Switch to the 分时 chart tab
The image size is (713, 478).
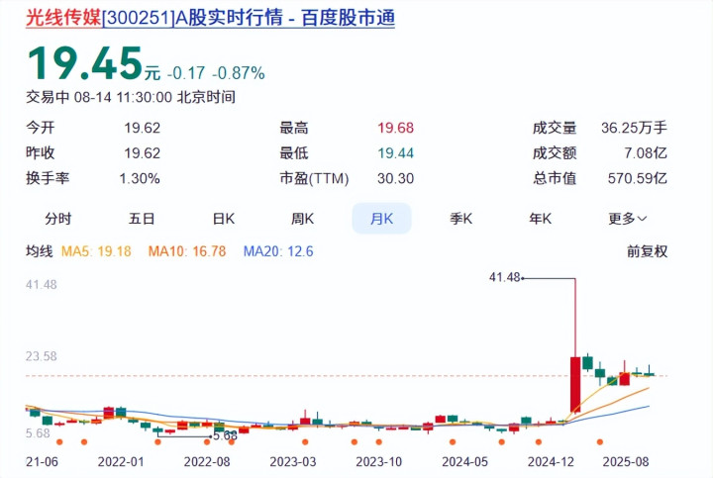tap(58, 219)
